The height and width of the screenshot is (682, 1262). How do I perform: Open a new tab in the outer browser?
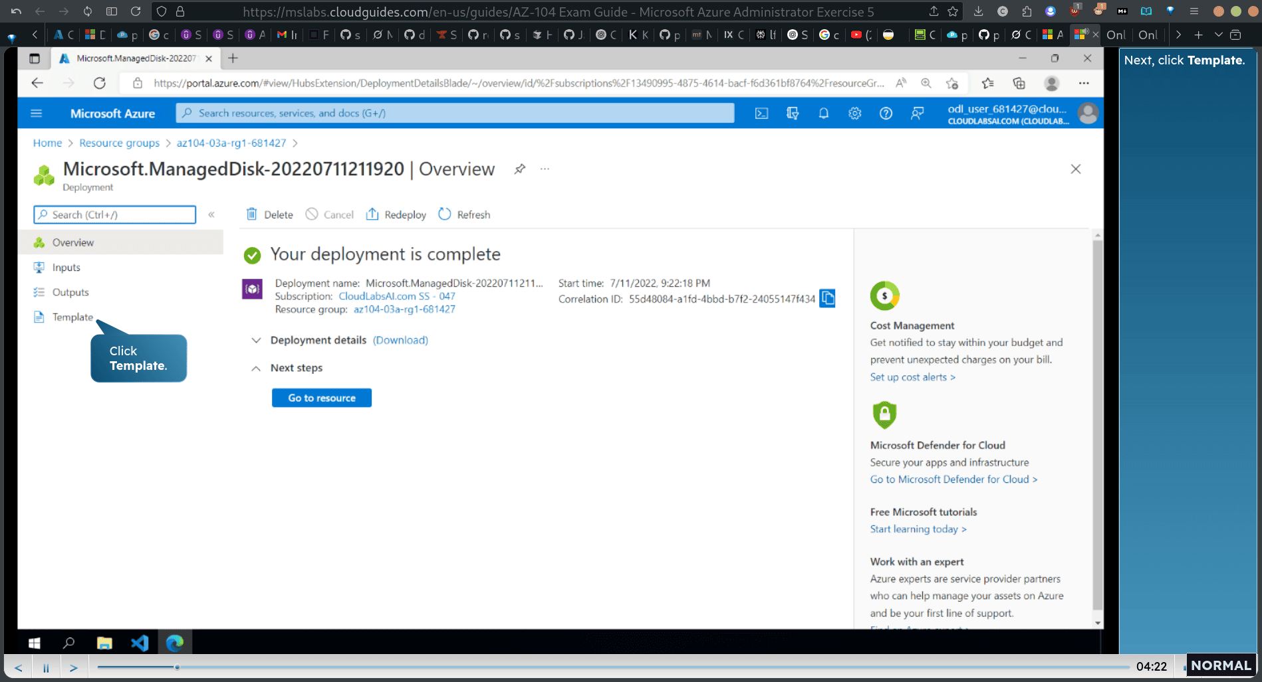pos(1198,35)
